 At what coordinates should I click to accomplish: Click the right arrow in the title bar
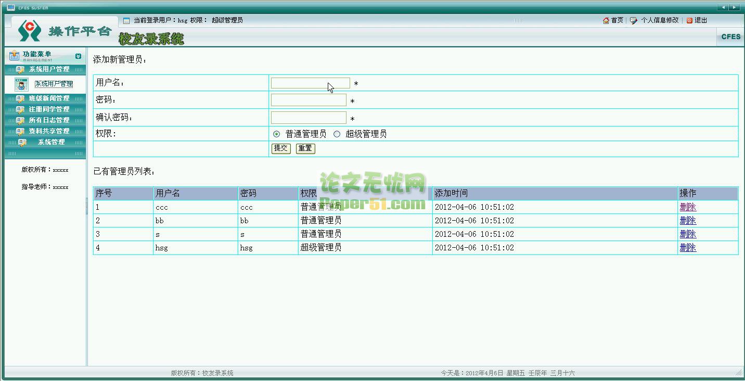tap(734, 7)
